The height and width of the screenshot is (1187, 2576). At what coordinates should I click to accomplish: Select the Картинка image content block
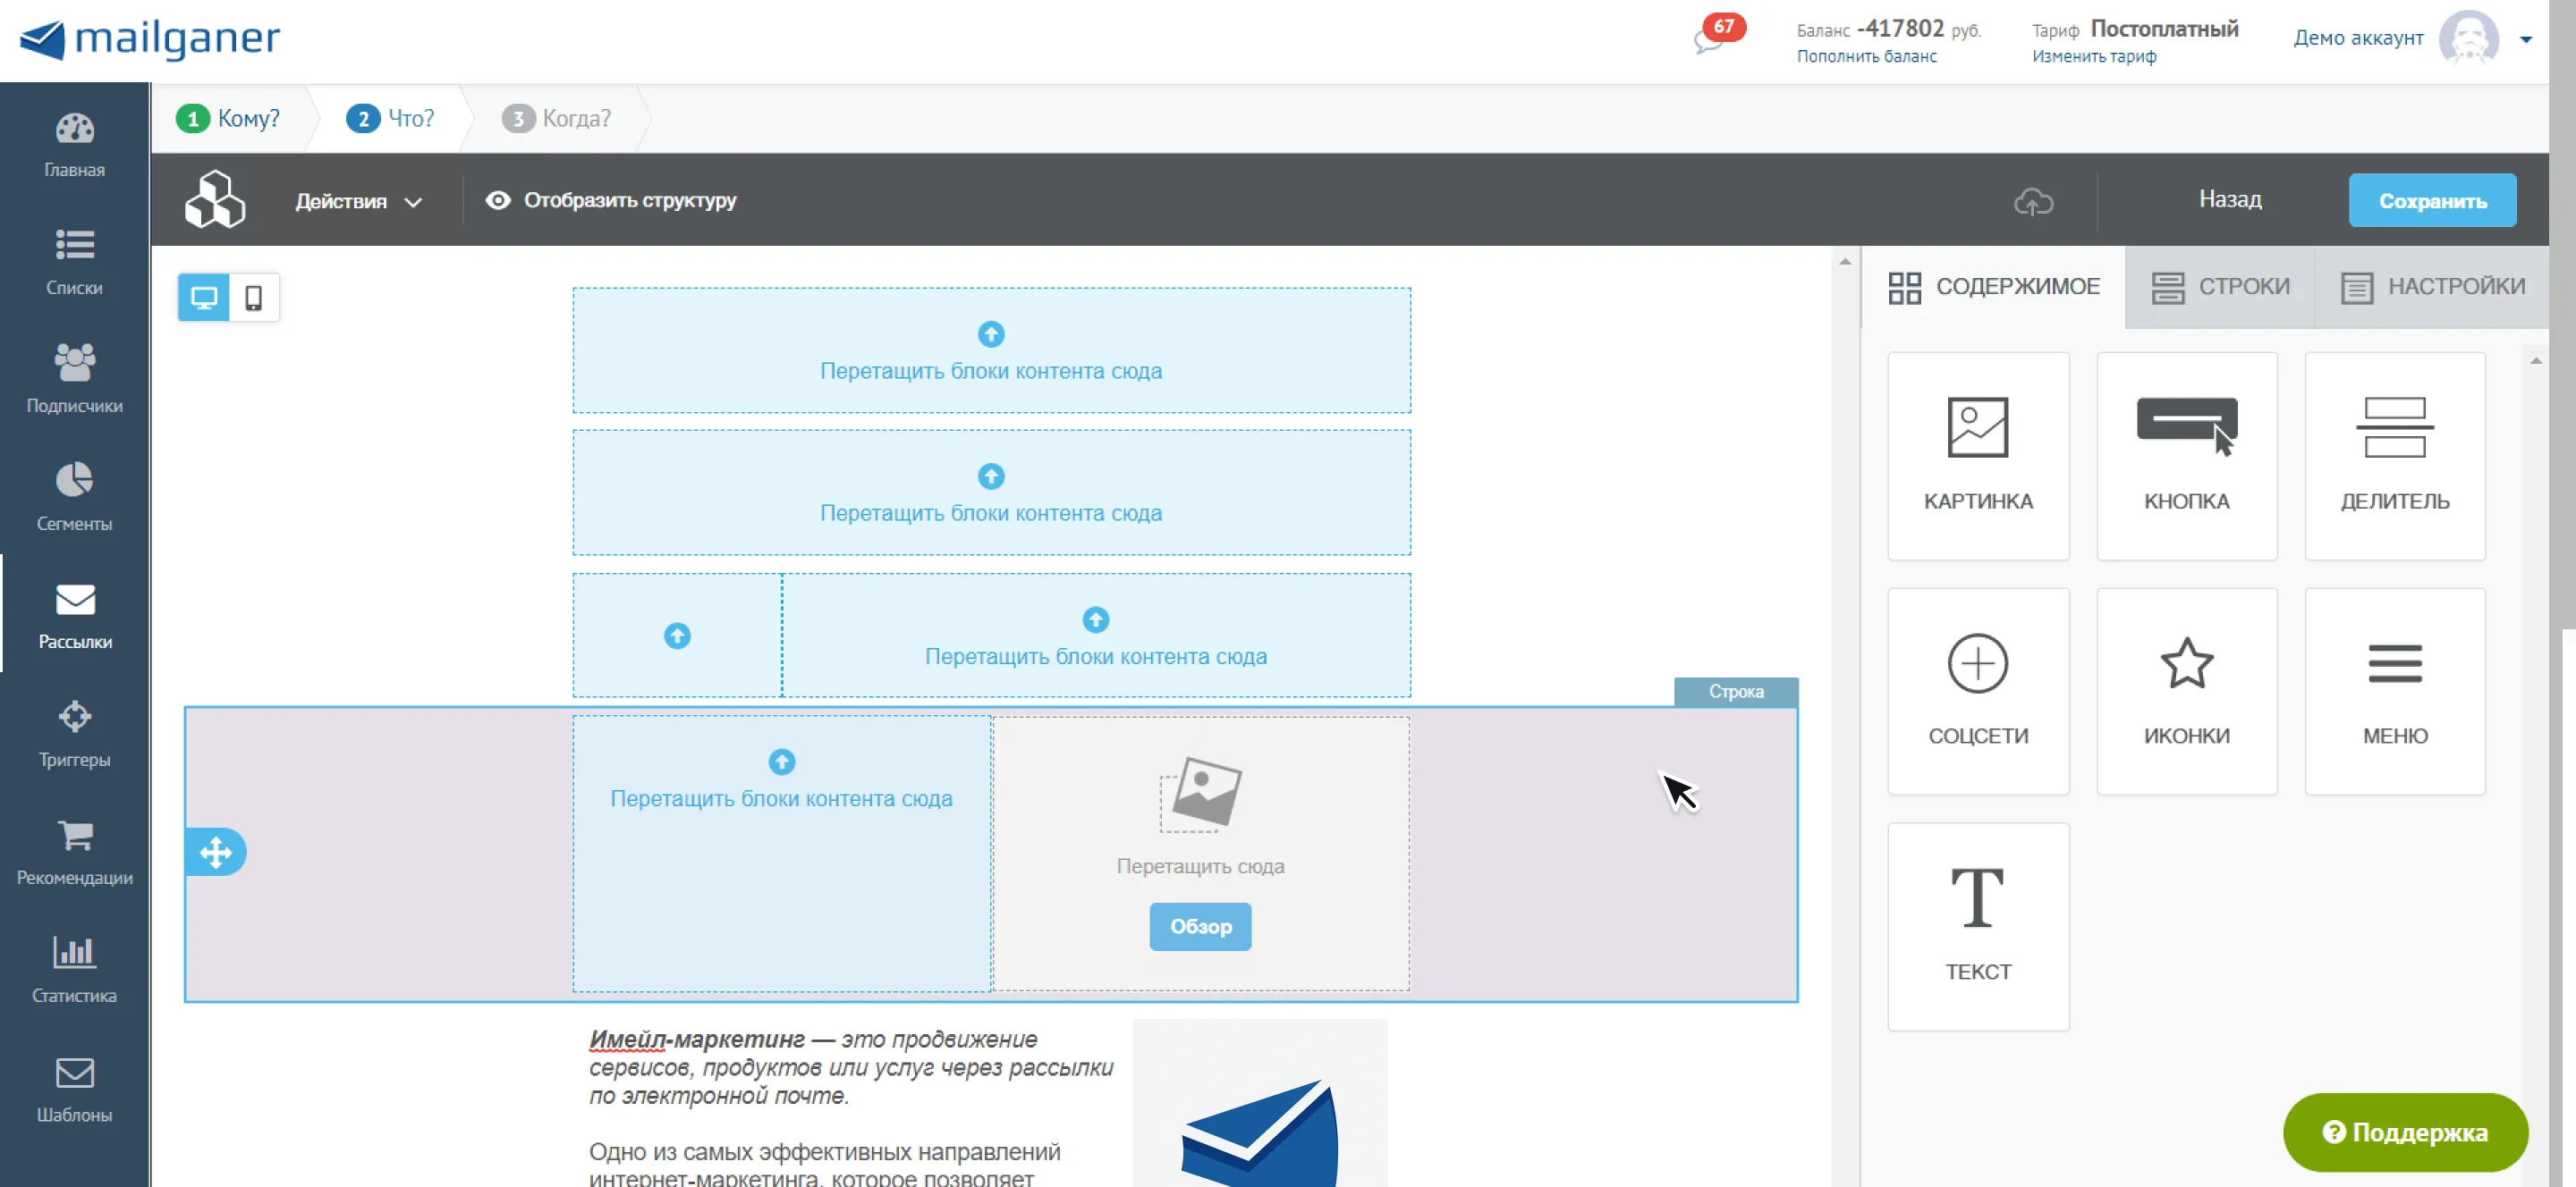tap(1977, 456)
